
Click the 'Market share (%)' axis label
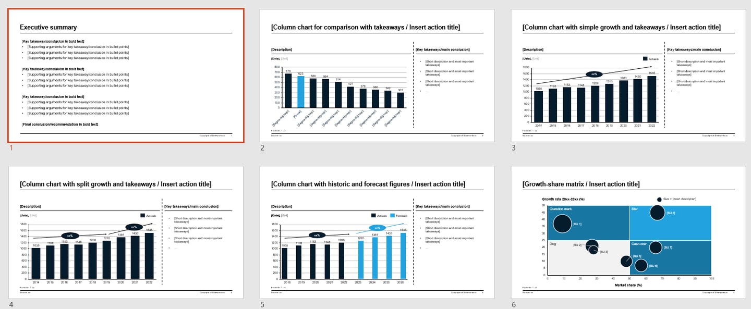click(x=628, y=285)
